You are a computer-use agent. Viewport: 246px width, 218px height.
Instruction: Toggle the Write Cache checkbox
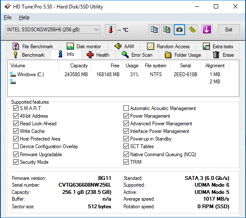[16, 131]
